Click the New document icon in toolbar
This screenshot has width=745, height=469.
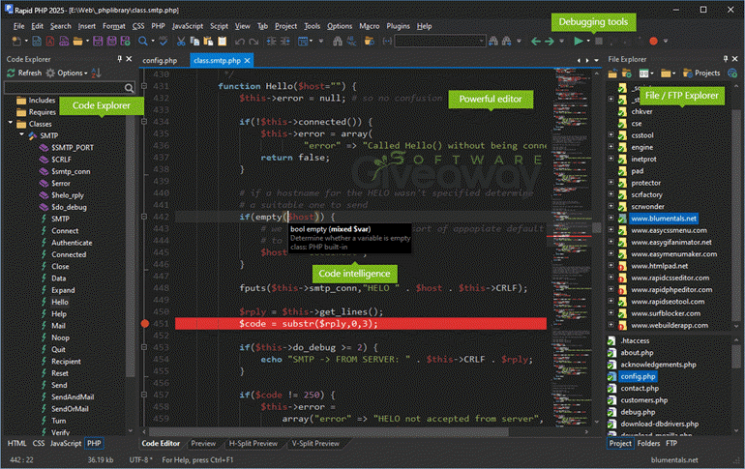16,42
